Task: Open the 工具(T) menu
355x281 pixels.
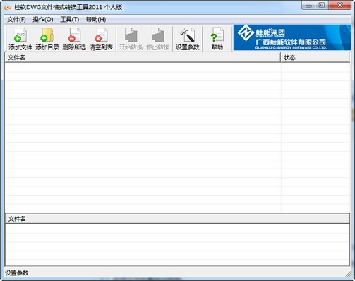Action: click(70, 20)
